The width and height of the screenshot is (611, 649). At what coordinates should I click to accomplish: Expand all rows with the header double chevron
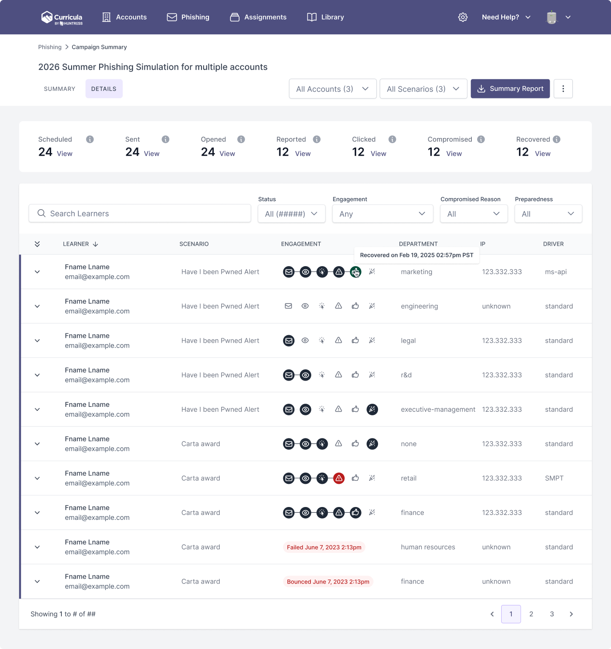pos(37,244)
